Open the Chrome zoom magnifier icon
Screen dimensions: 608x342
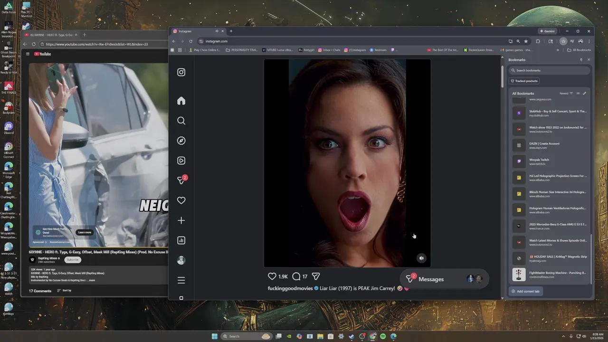pyautogui.click(x=518, y=41)
